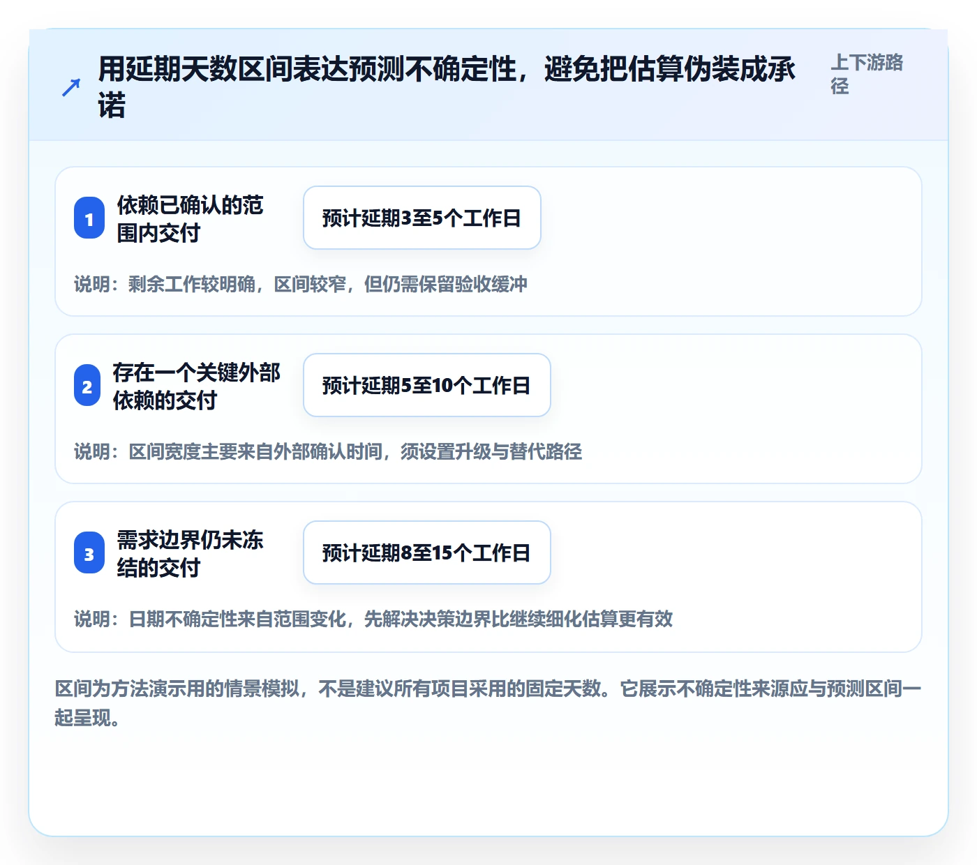Click the main title about 延期天数区间
Screen dimensions: 977x865
click(x=447, y=87)
